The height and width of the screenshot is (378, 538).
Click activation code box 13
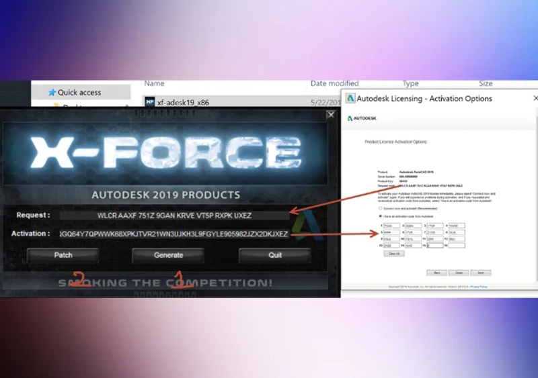pyautogui.click(x=391, y=245)
